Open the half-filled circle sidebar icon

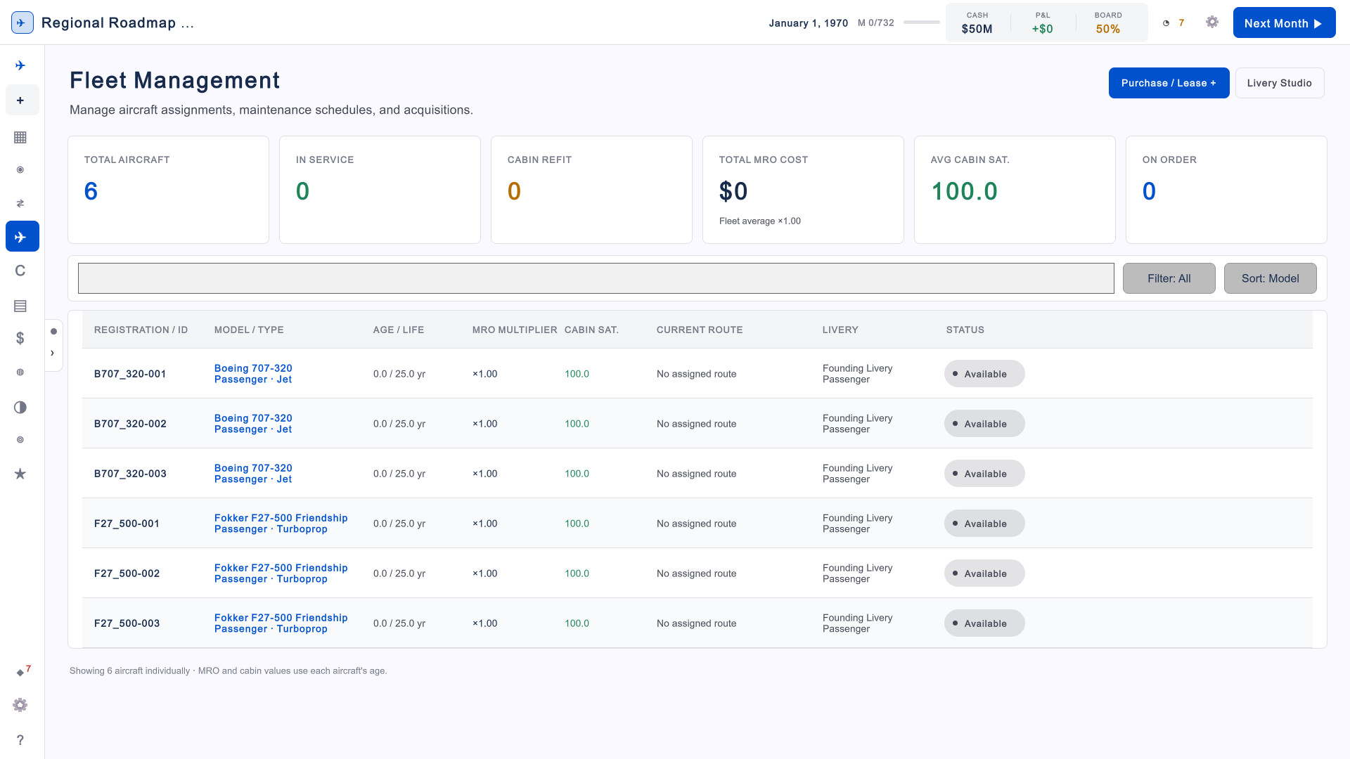(20, 407)
